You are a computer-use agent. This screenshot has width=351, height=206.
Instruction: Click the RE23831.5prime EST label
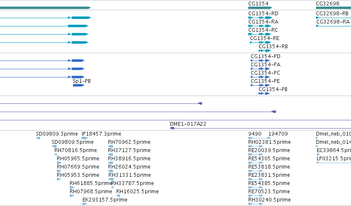269,175
